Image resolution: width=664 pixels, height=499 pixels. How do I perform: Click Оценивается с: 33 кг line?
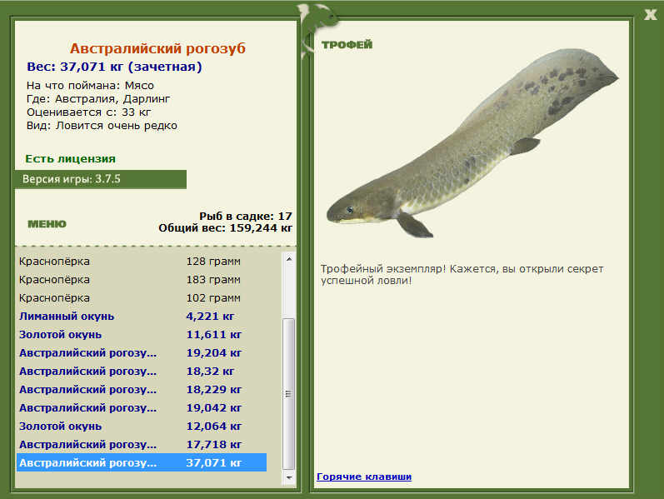tap(88, 112)
